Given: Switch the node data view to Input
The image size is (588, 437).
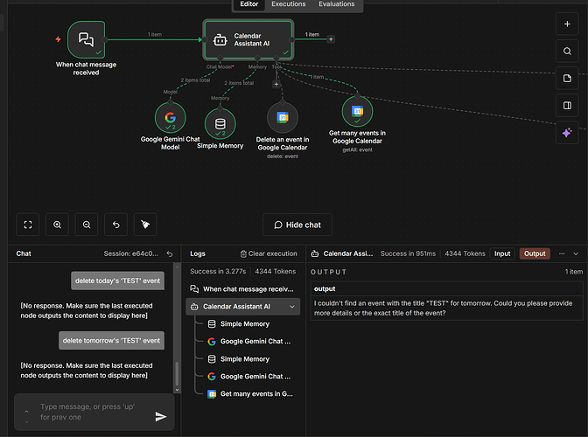Looking at the screenshot, I should click(502, 253).
